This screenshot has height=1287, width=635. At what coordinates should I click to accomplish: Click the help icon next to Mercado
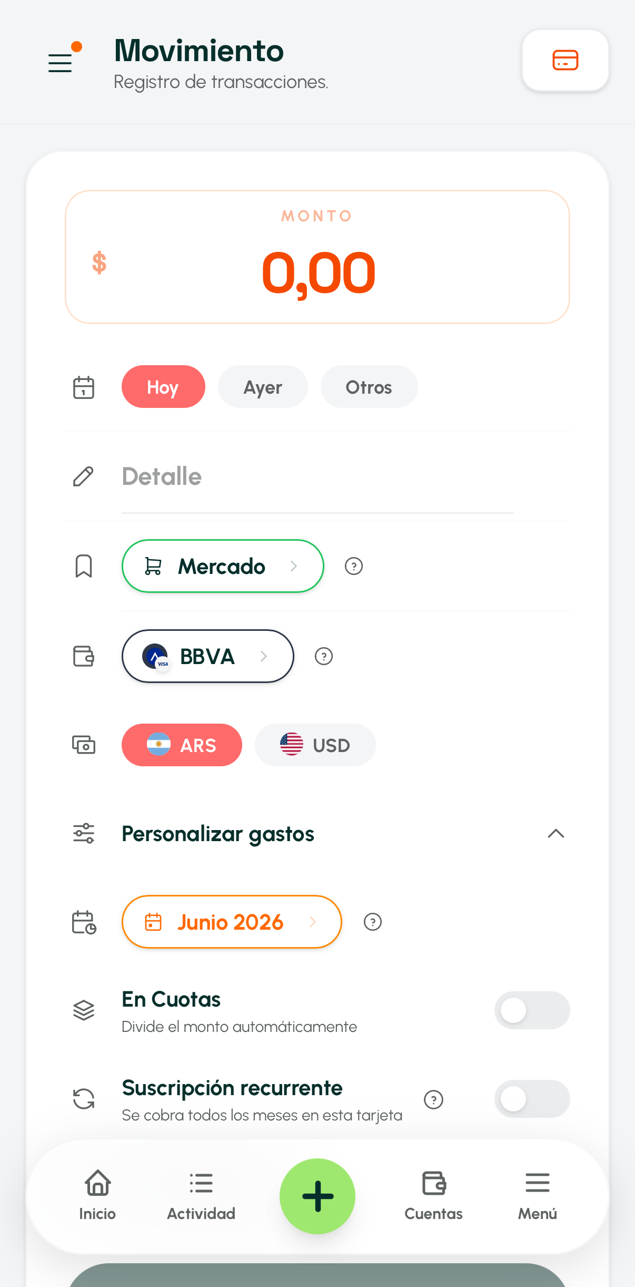tap(353, 567)
